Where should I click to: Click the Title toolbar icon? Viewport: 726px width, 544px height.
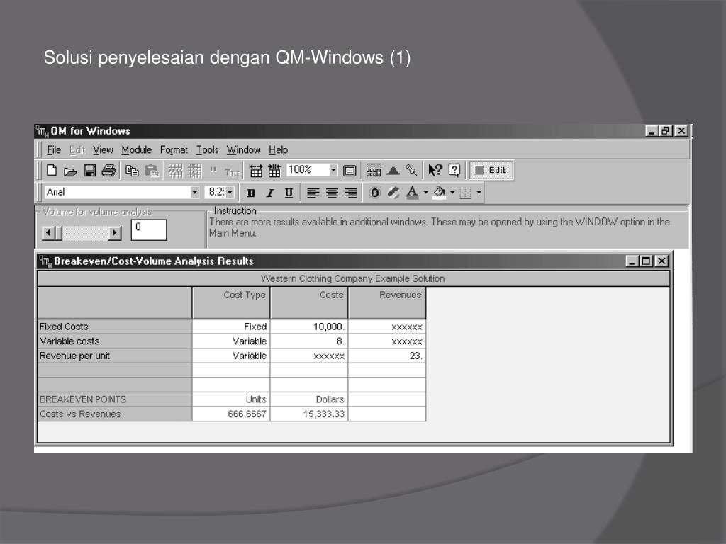tap(233, 172)
